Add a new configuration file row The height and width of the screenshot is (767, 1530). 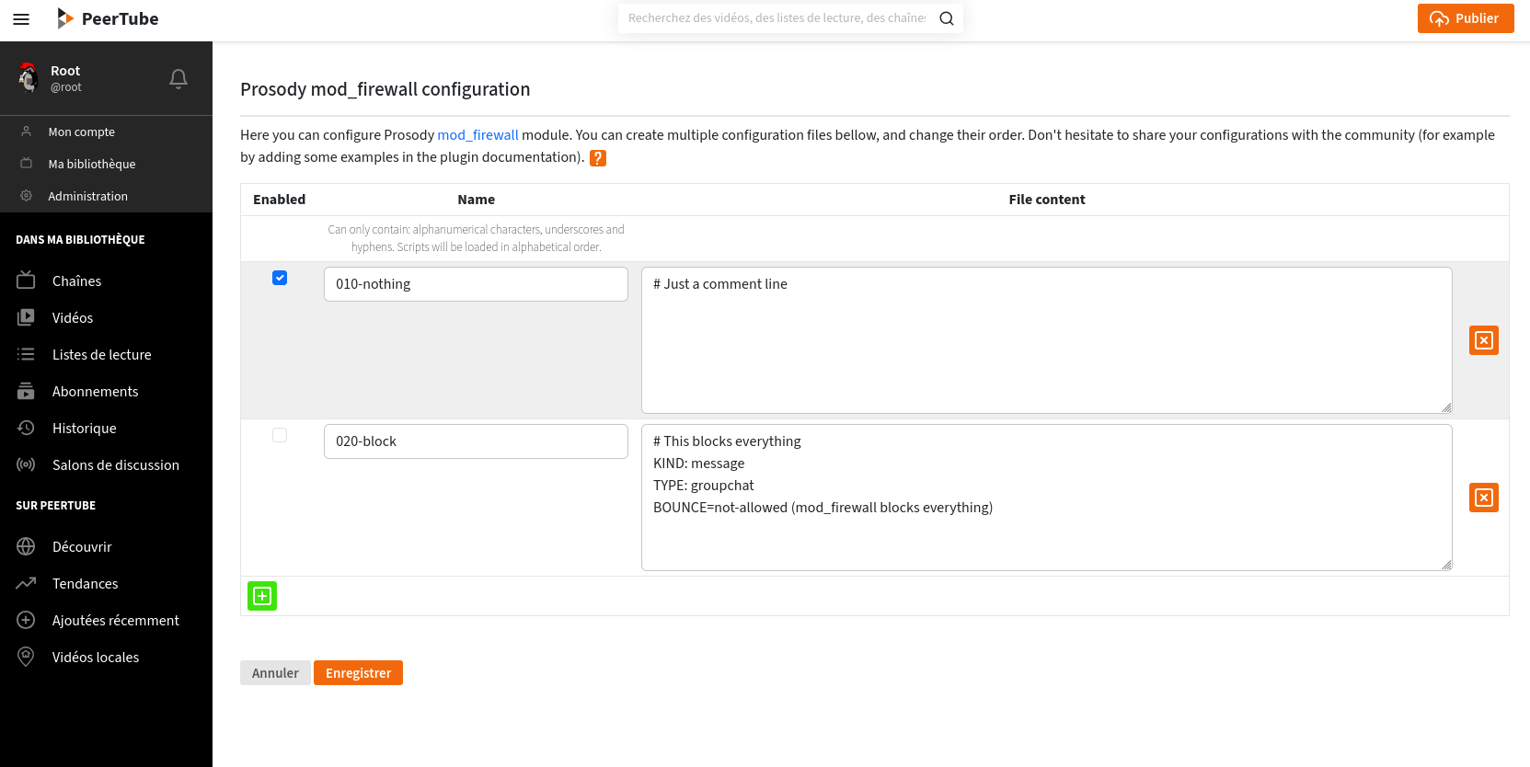click(x=262, y=596)
